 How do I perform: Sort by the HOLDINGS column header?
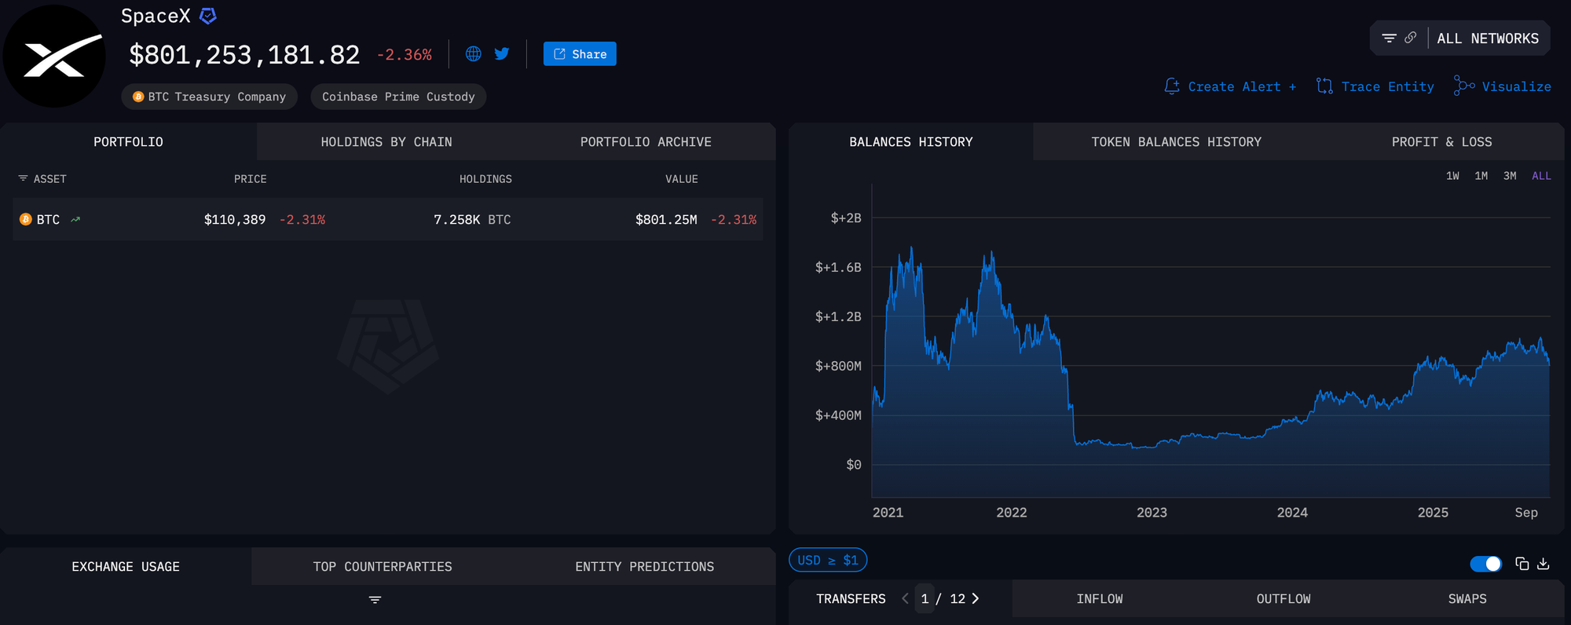(x=485, y=179)
